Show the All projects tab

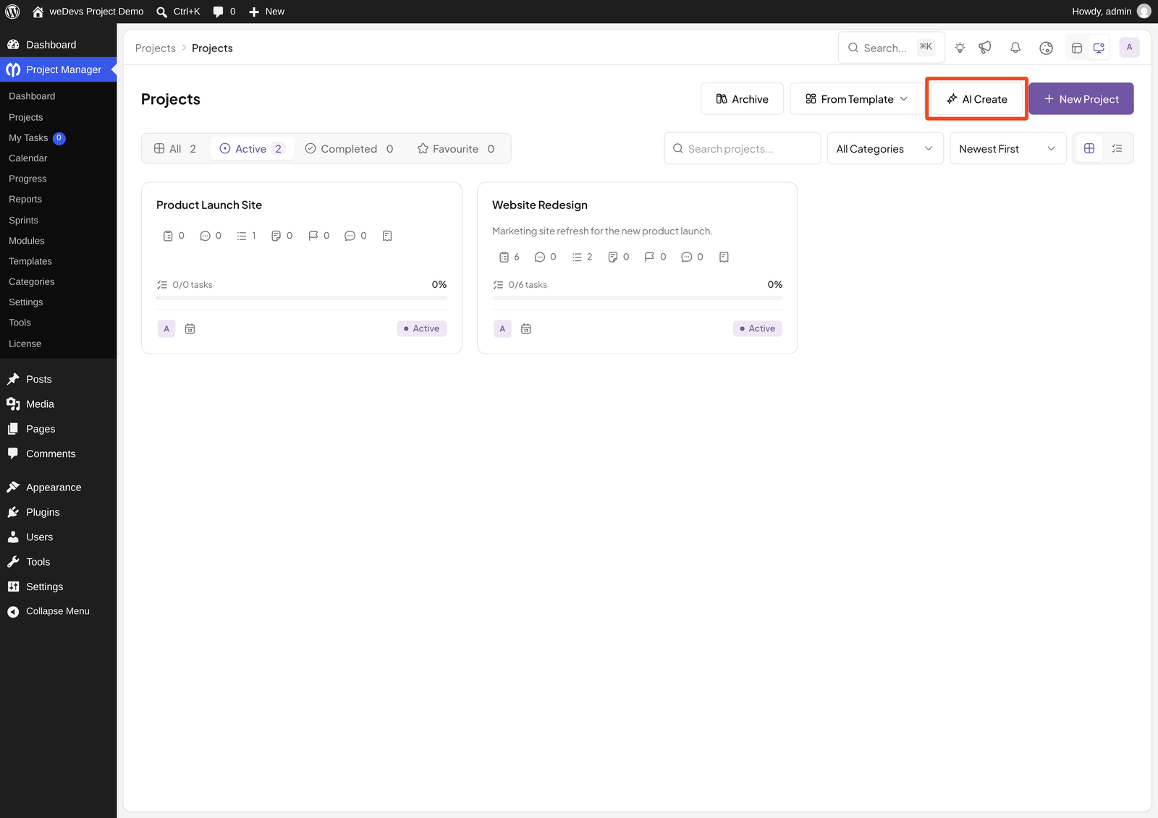click(x=175, y=149)
